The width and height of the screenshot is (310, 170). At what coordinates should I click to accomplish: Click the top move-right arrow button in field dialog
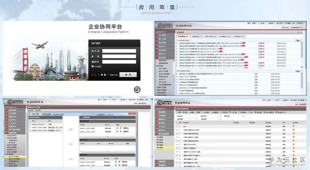coord(71,129)
